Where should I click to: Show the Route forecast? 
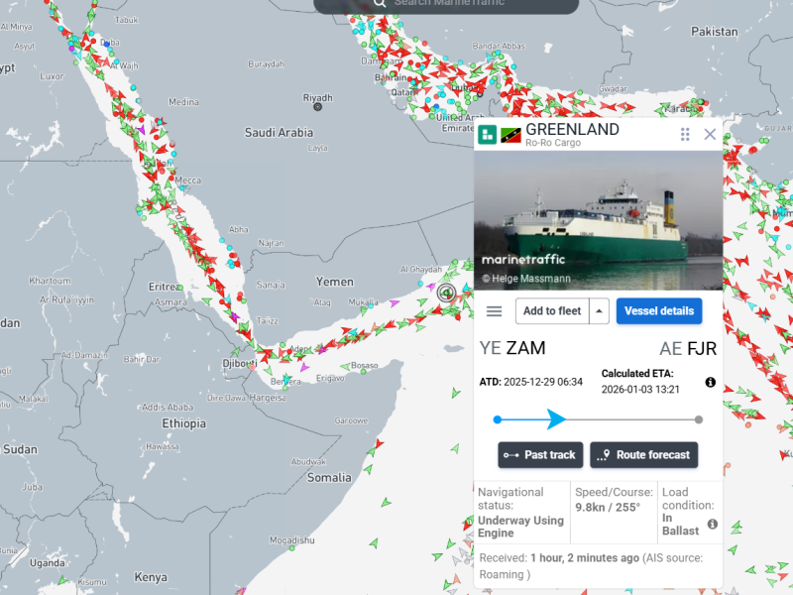pyautogui.click(x=644, y=455)
